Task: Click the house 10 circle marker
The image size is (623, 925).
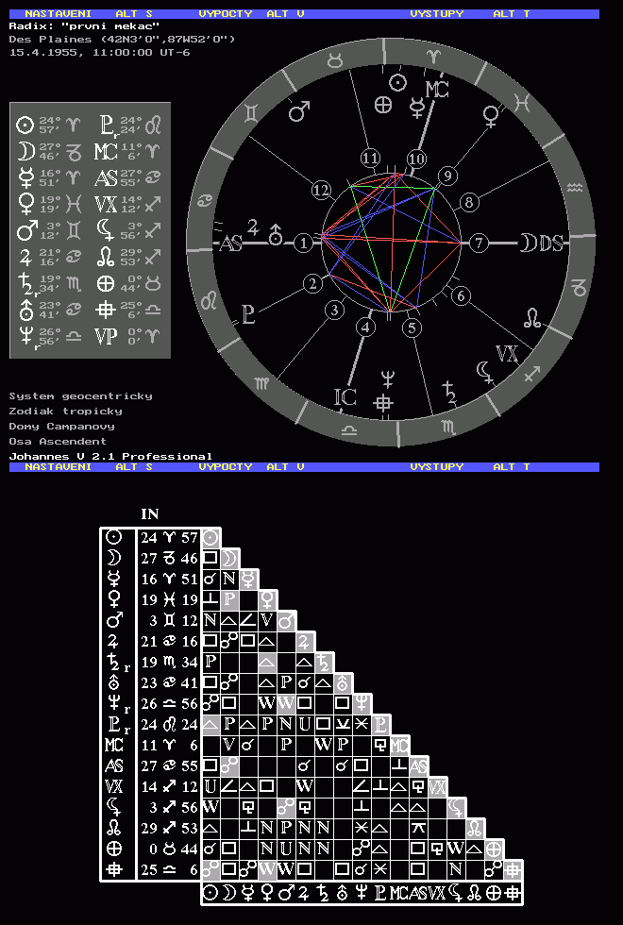Action: [x=416, y=159]
